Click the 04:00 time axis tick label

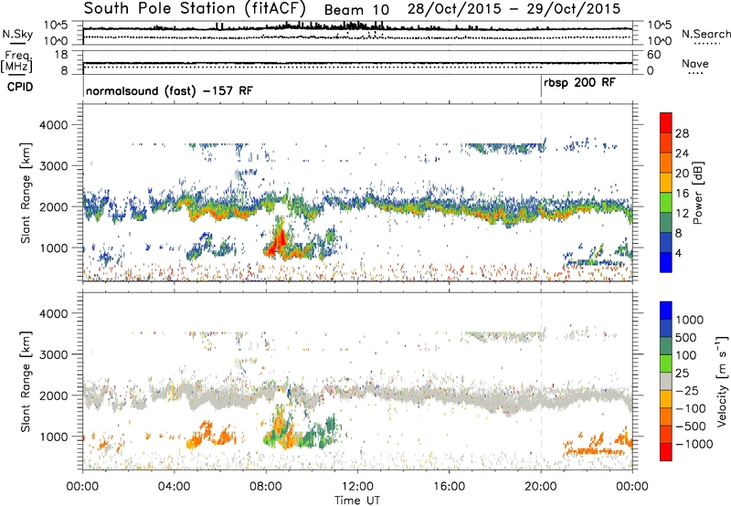pyautogui.click(x=175, y=487)
